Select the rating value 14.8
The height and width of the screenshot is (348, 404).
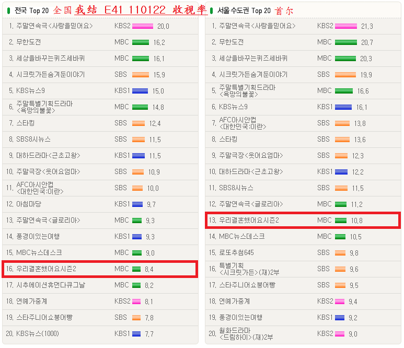point(158,108)
